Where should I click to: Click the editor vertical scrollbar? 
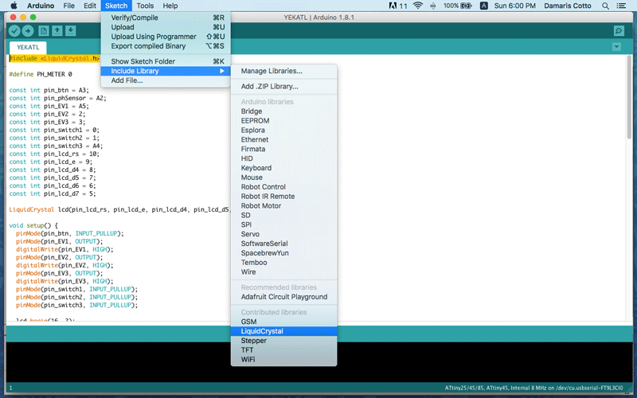(629, 97)
